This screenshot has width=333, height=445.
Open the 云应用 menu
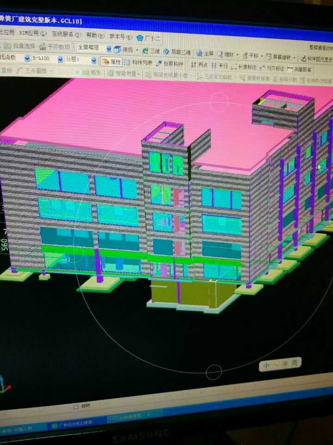(x=7, y=32)
